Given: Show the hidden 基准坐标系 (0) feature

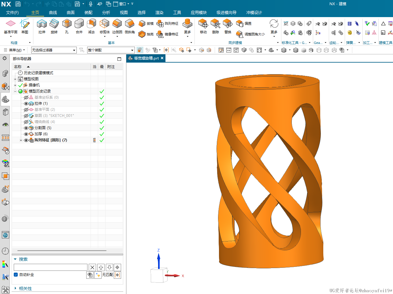Looking at the screenshot, I should coord(26,97).
